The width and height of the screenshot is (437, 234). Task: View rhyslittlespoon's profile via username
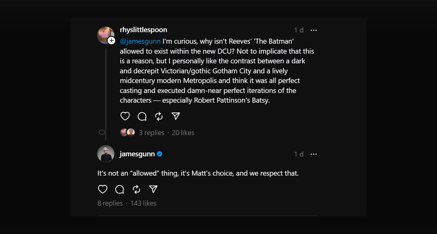143,30
